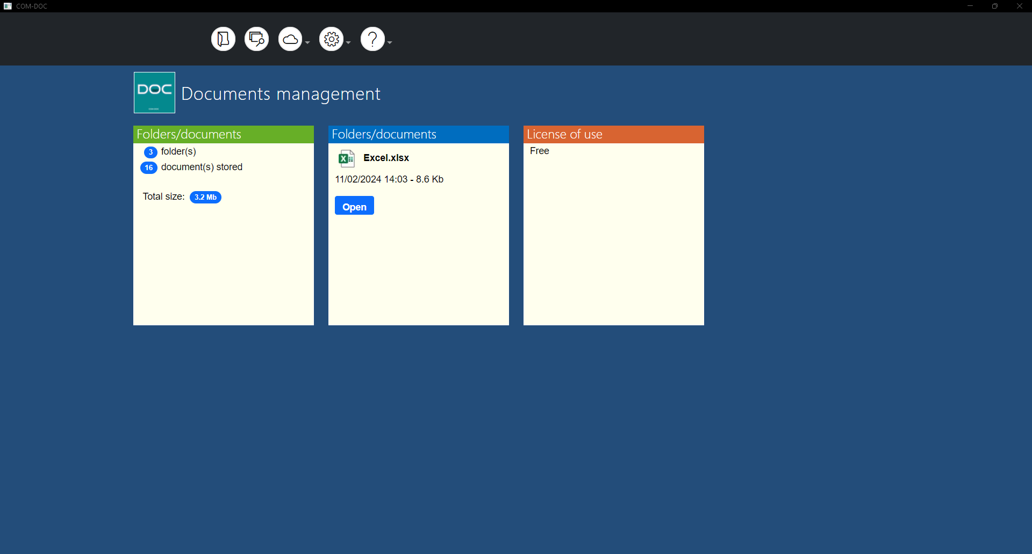
Task: Restore down the COM-DOC window
Action: [x=995, y=6]
